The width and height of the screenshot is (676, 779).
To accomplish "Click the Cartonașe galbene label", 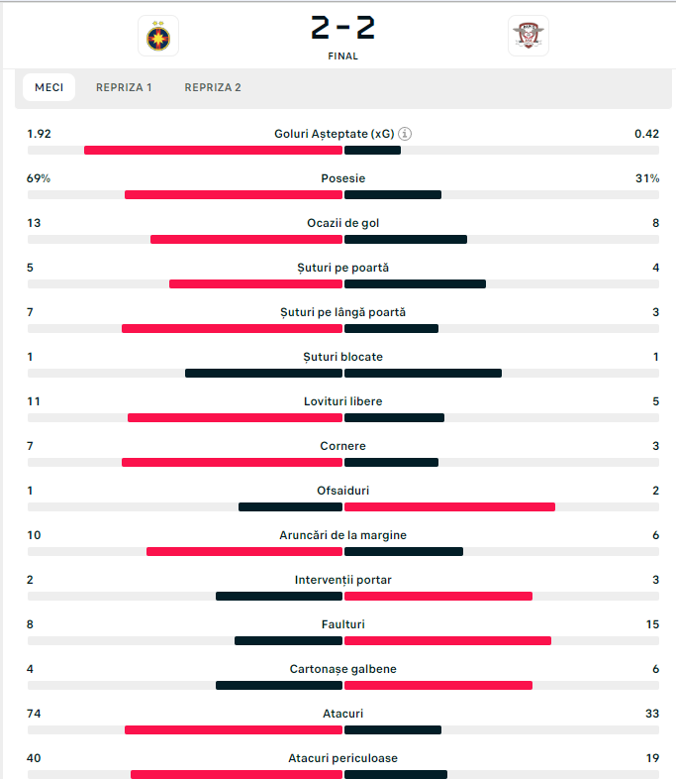I will [x=342, y=669].
